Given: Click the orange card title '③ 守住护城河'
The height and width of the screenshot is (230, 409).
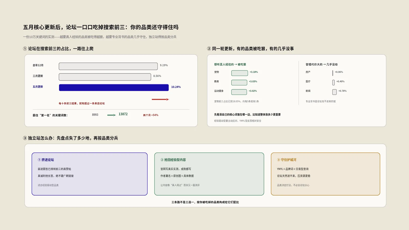Looking at the screenshot, I should click(287, 160).
